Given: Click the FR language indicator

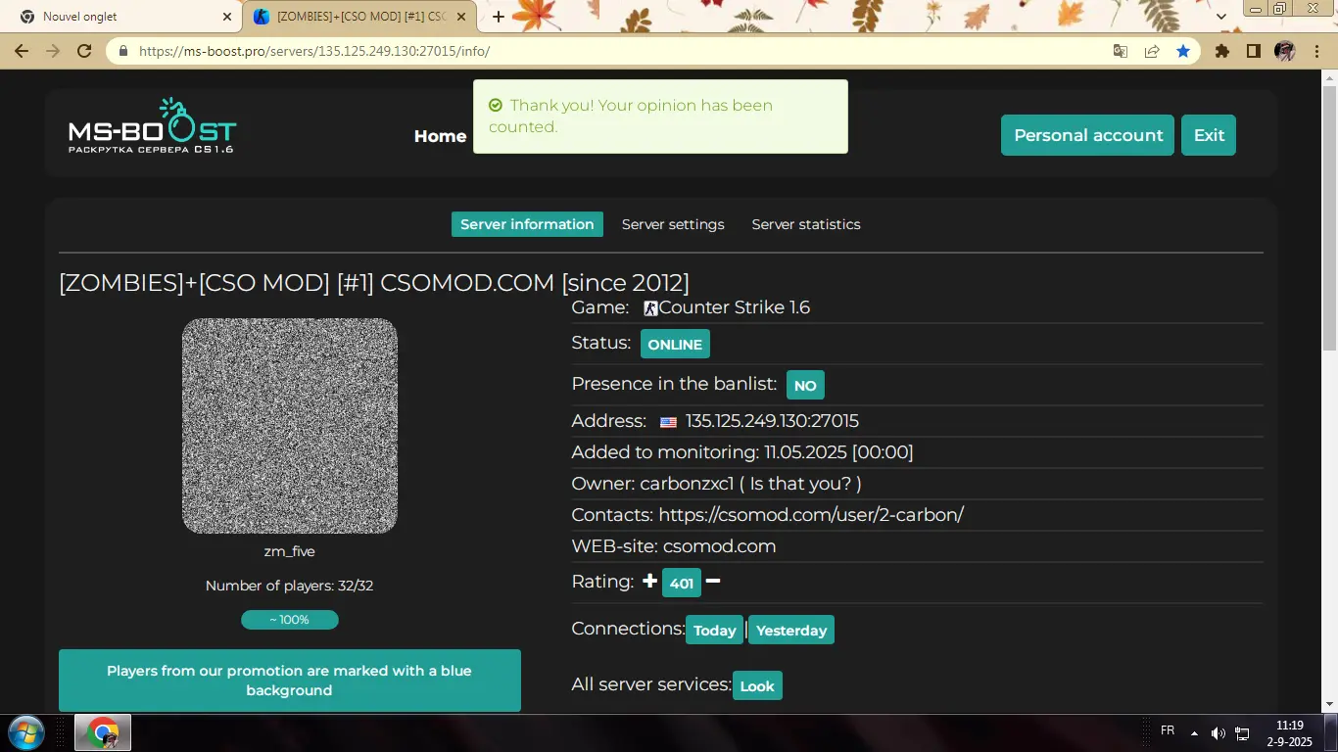Looking at the screenshot, I should [1168, 730].
